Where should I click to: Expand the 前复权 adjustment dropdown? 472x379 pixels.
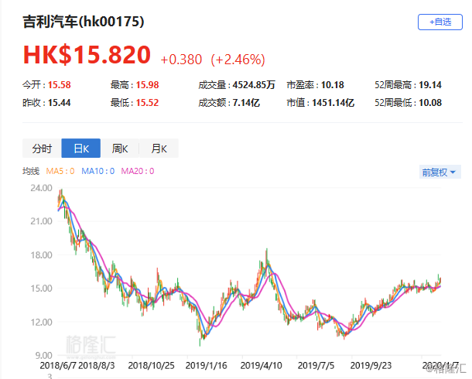[440, 172]
